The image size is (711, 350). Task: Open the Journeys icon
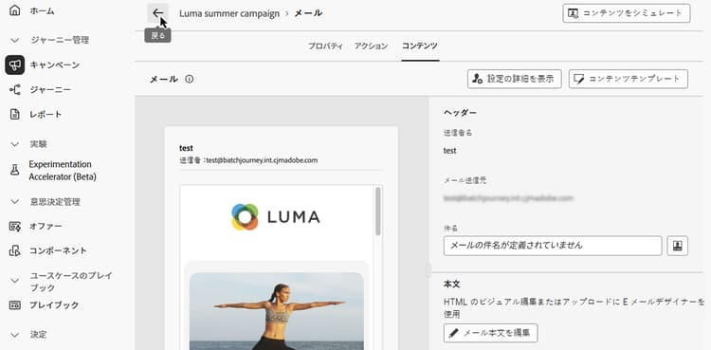click(15, 90)
